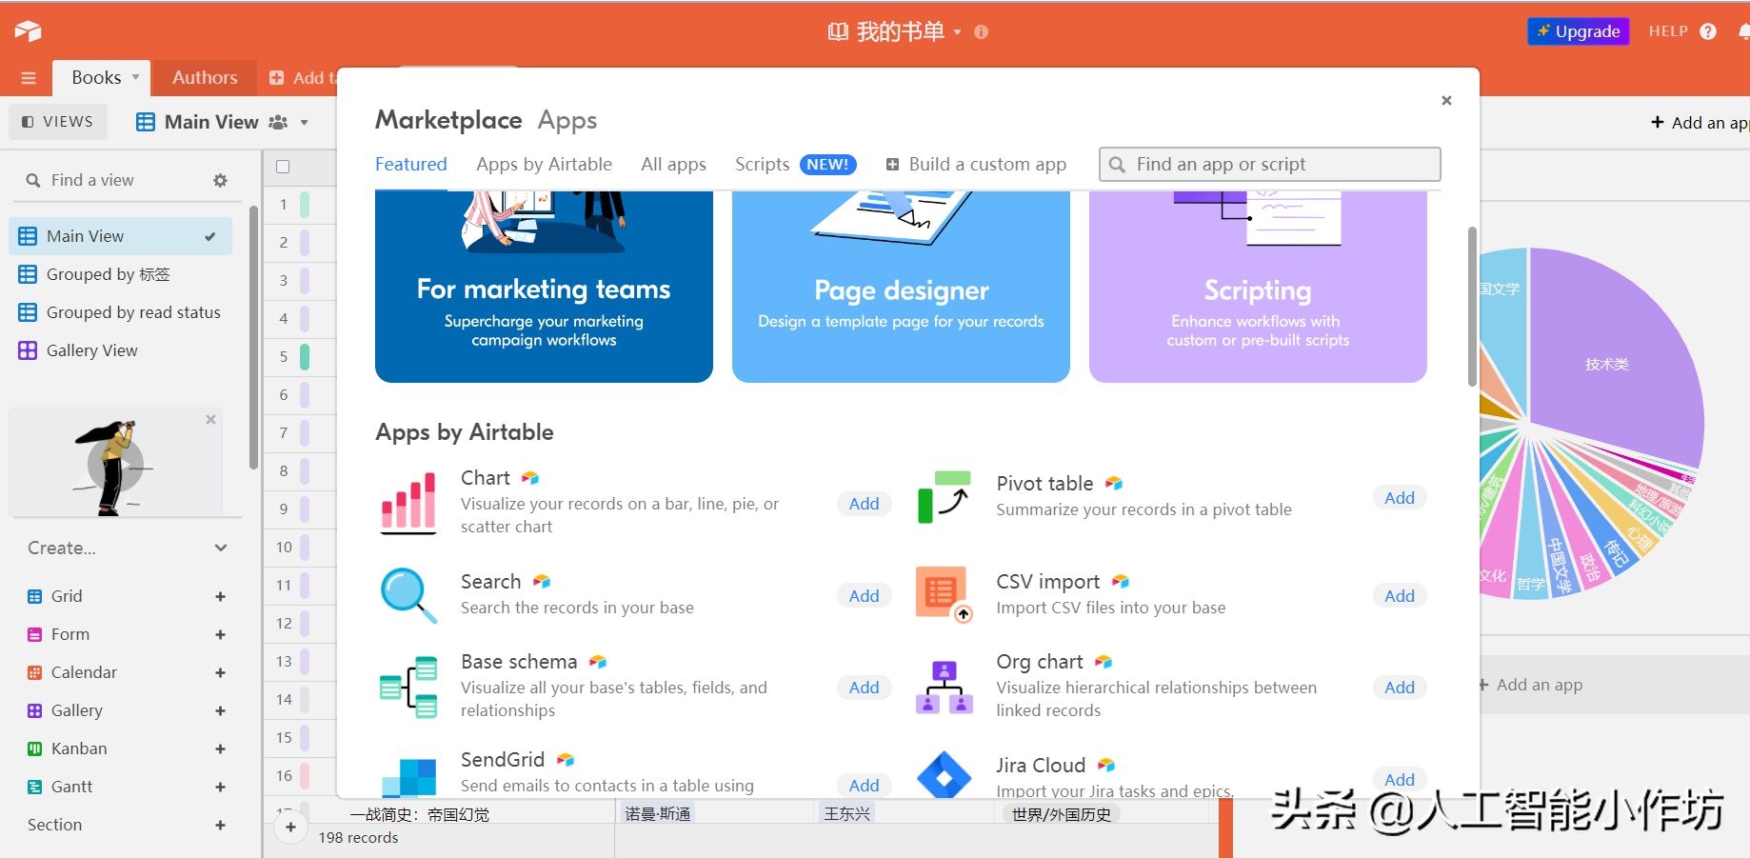Image resolution: width=1750 pixels, height=858 pixels.
Task: Dismiss the tutorial video card
Action: point(210,419)
